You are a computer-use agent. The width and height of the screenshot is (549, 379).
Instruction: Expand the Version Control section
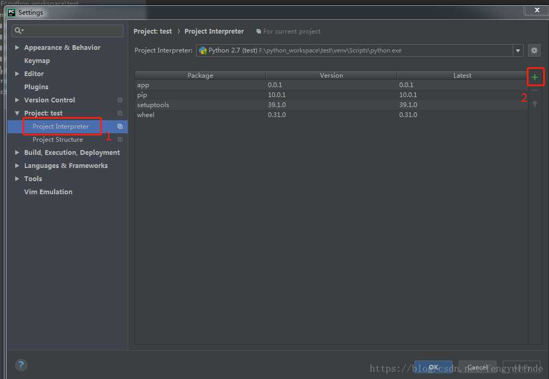pos(17,100)
